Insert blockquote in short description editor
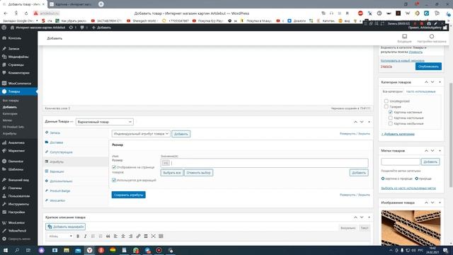The image size is (453, 255). pos(108,236)
